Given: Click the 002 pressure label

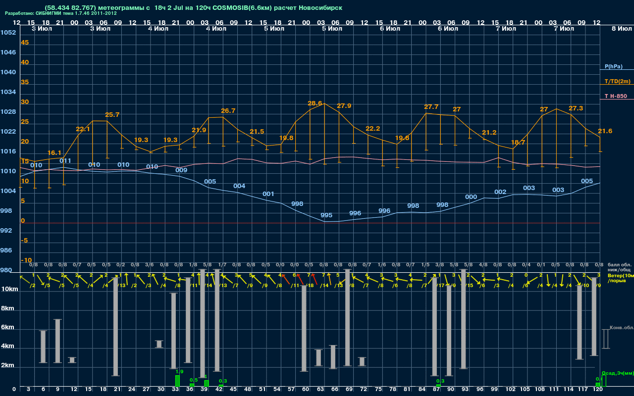Looking at the screenshot, I should click(x=500, y=192).
